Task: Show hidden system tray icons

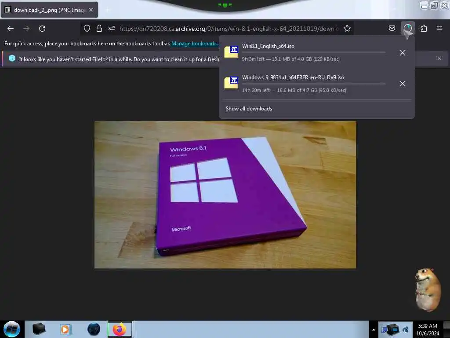Action: tap(374, 330)
